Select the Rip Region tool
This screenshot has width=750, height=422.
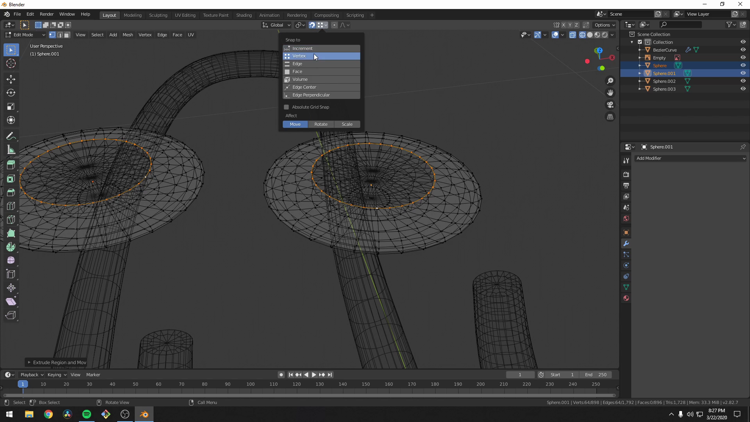pyautogui.click(x=11, y=315)
